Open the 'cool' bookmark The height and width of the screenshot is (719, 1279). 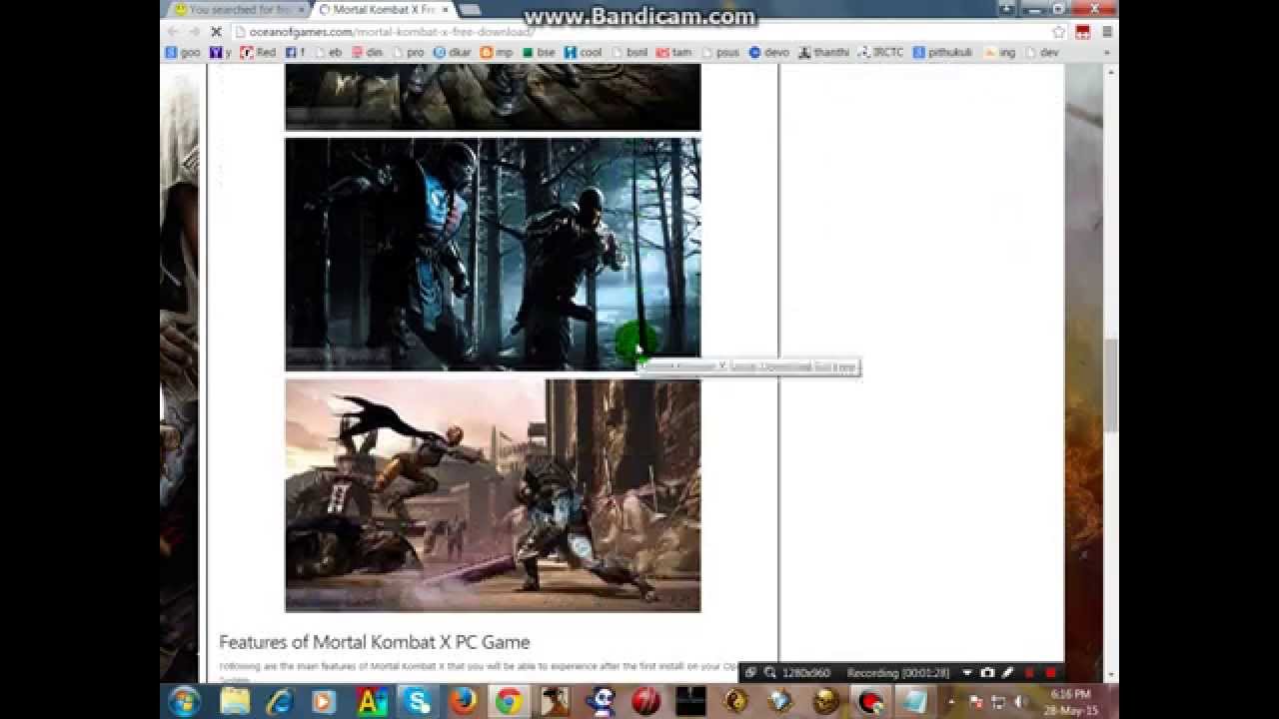point(584,52)
